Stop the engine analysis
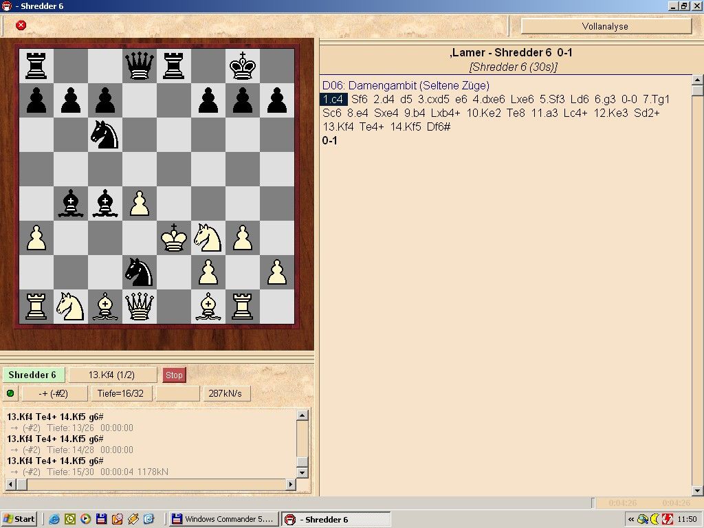The width and height of the screenshot is (704, 528). [x=174, y=375]
